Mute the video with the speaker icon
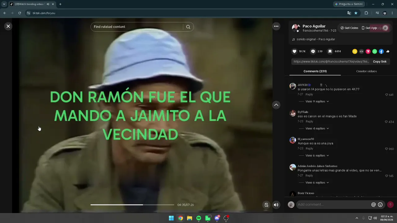The height and width of the screenshot is (223, 397). [276, 205]
